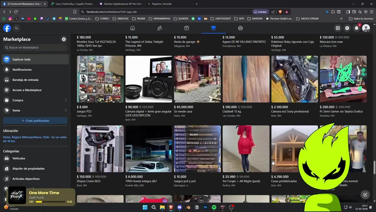Click the Facebook logo

(7, 28)
